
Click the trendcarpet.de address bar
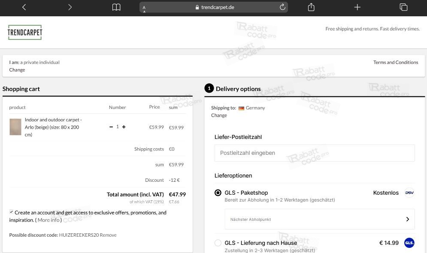tap(214, 7)
